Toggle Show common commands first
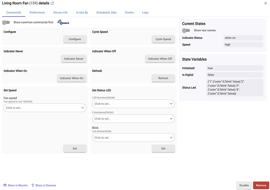This screenshot has width=270, height=190. coord(6,22)
